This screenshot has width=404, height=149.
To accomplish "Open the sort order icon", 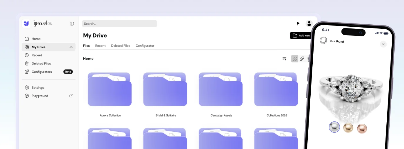I will click(x=285, y=59).
